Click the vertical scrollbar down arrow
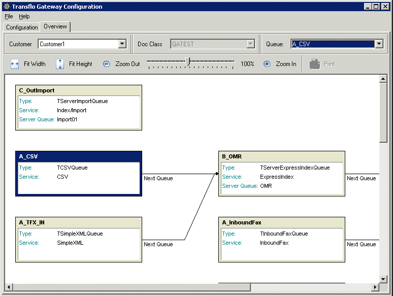Image resolution: width=393 pixels, height=296 pixels. pos(383,279)
